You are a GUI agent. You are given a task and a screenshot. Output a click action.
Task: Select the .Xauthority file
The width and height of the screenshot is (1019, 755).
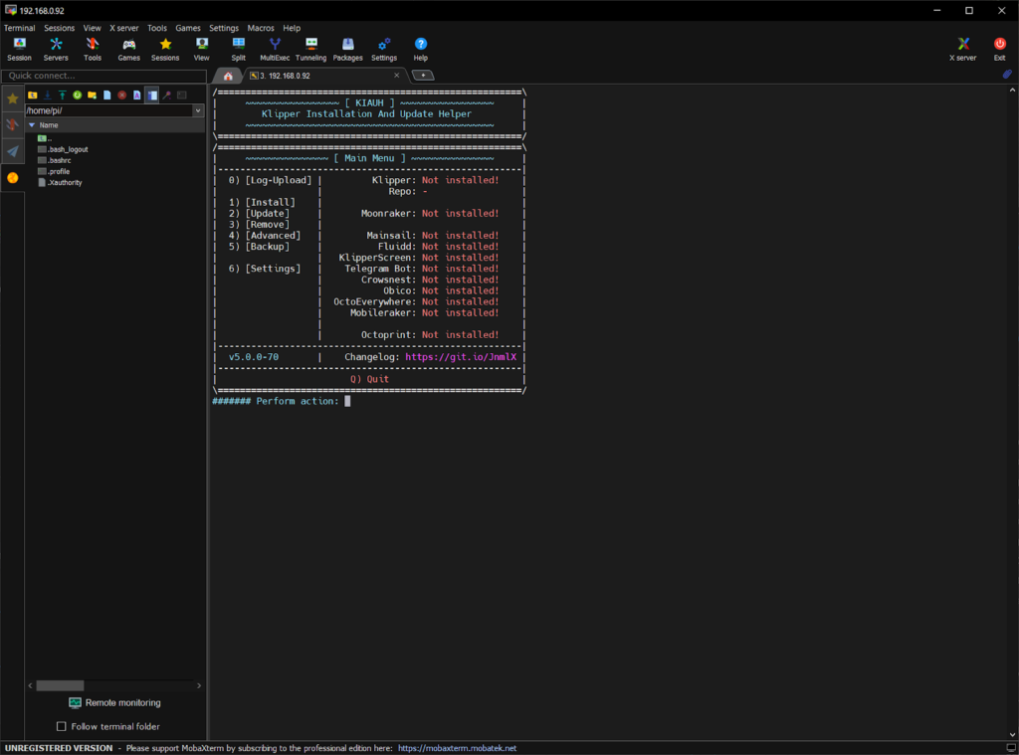(x=60, y=183)
